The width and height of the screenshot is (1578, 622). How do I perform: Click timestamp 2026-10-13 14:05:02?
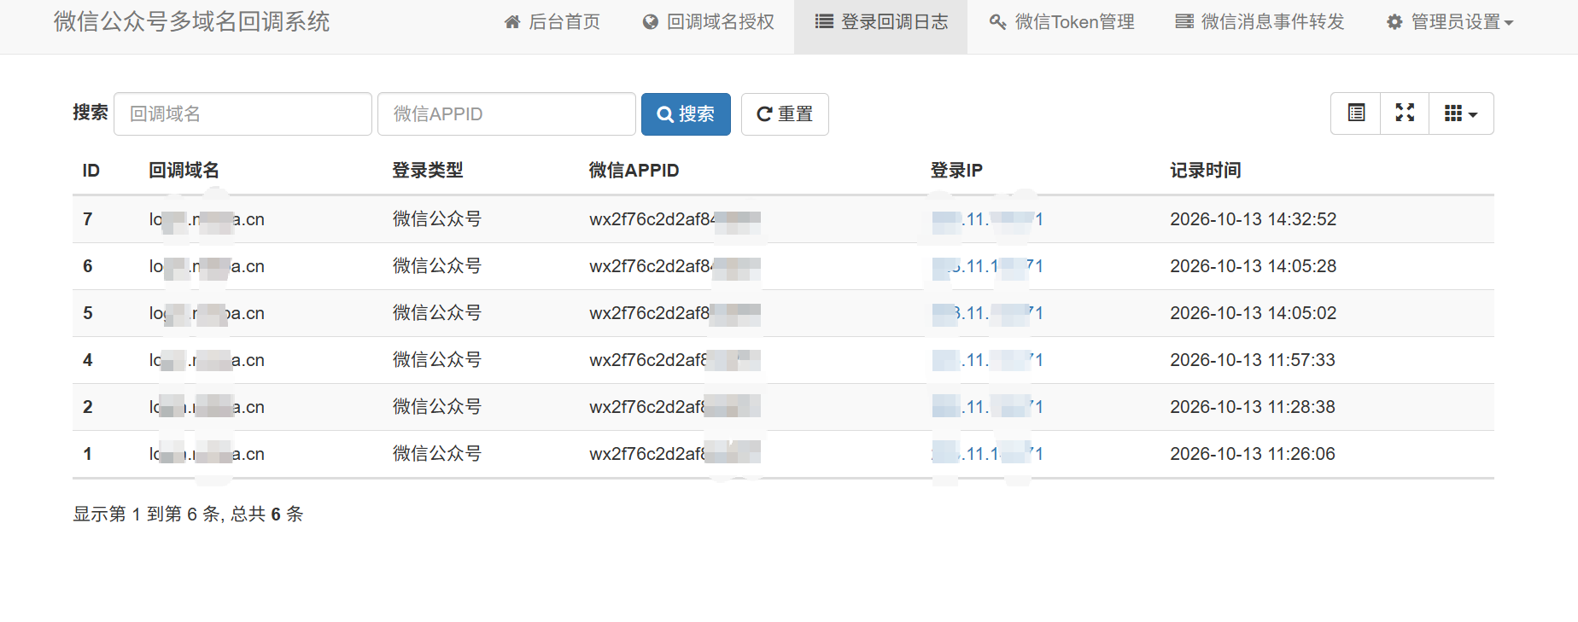(x=1253, y=313)
